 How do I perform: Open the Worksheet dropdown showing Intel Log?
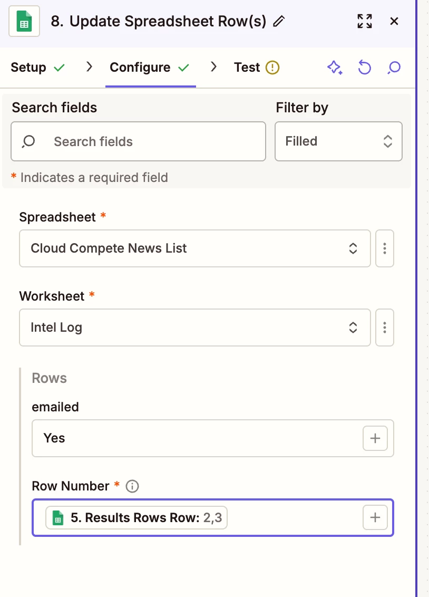pyautogui.click(x=194, y=328)
